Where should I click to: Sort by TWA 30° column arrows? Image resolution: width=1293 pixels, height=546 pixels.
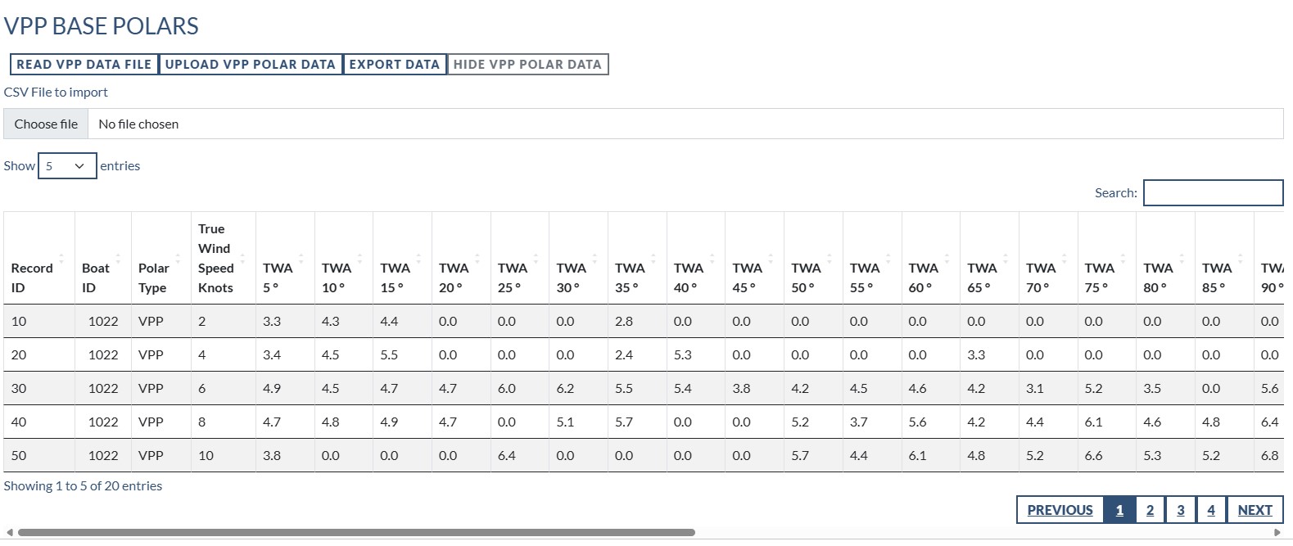(595, 258)
